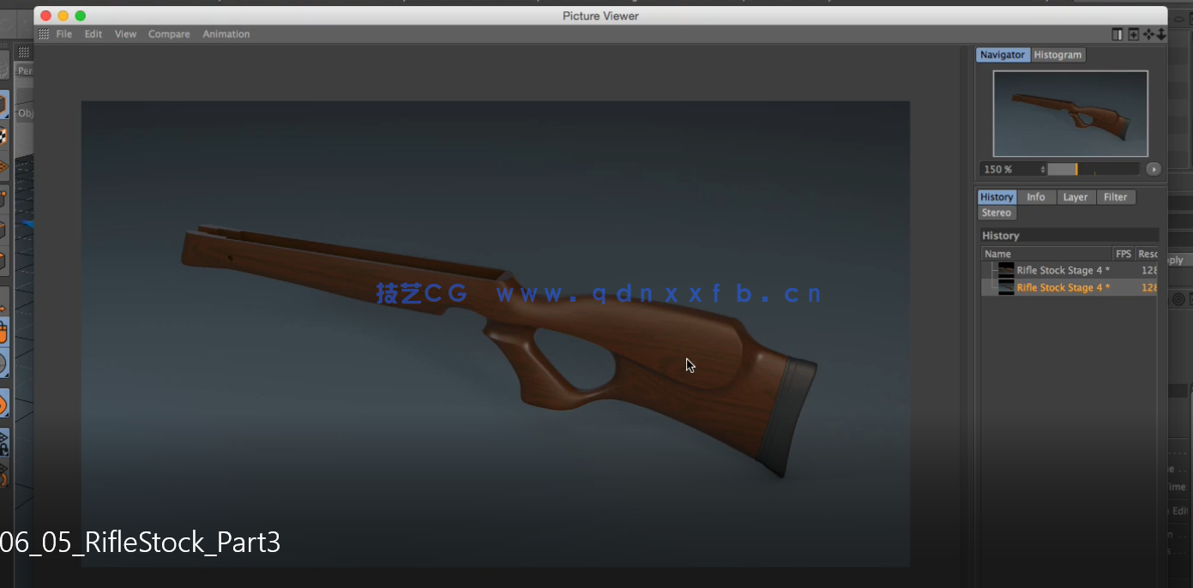The height and width of the screenshot is (588, 1193).
Task: Select the checkered Texture mode icon
Action: coord(3,136)
